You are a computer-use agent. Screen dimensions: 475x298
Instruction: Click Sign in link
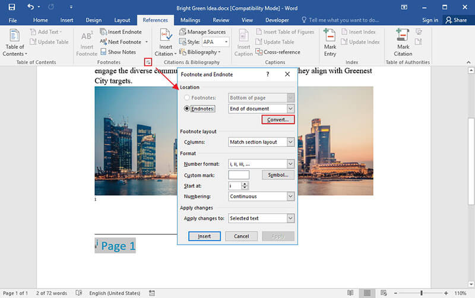430,20
